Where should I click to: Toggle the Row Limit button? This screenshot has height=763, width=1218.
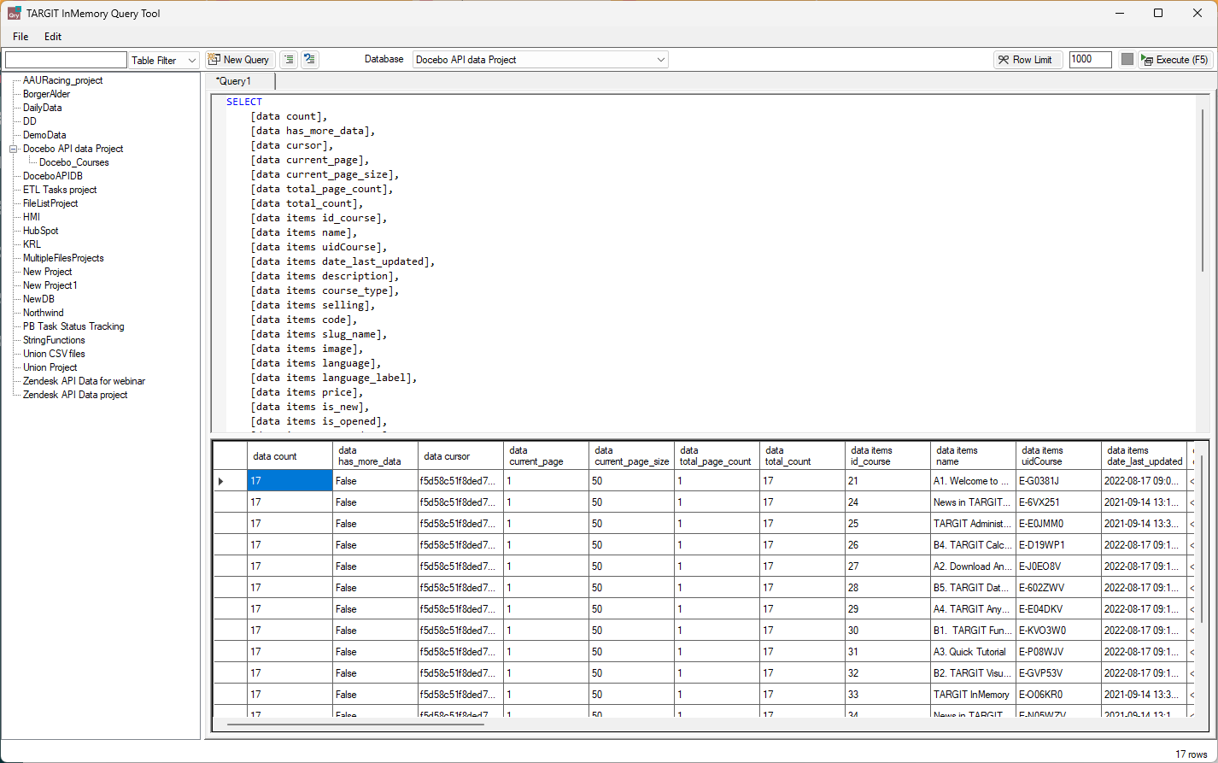(1028, 60)
